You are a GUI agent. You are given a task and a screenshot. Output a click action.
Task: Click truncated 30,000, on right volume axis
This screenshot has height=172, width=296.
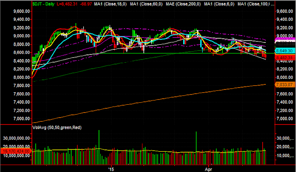pyautogui.click(x=285, y=138)
